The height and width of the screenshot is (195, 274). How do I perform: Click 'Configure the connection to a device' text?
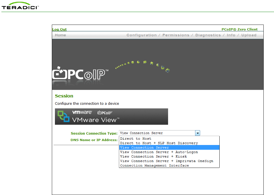(x=87, y=104)
